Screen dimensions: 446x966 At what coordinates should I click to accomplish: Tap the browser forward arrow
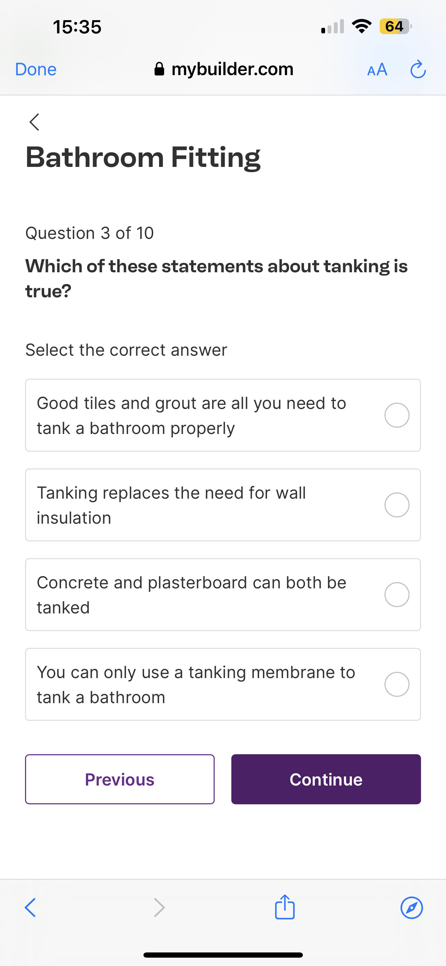coord(159,908)
